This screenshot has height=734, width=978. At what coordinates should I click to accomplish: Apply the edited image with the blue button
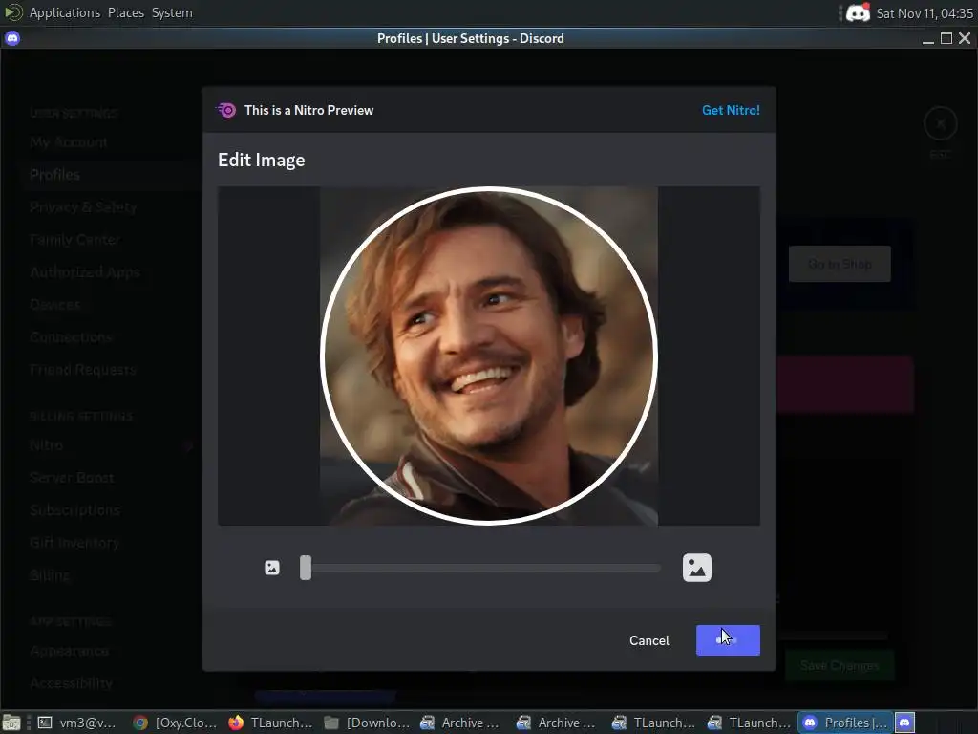point(728,640)
